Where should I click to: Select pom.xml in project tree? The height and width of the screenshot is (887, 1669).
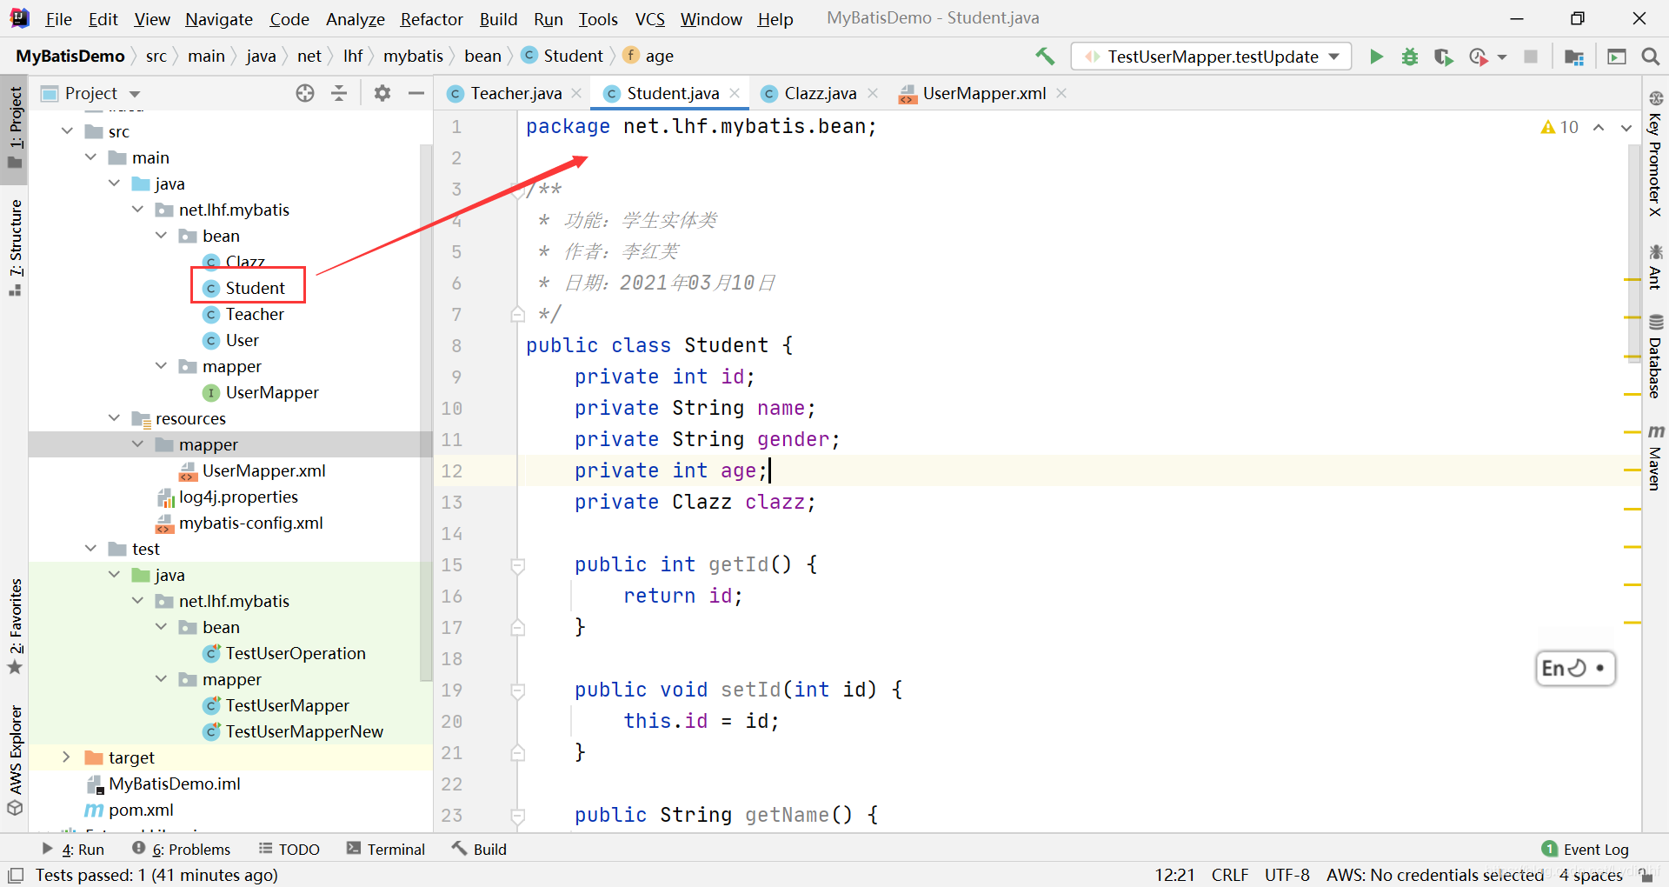point(129,810)
